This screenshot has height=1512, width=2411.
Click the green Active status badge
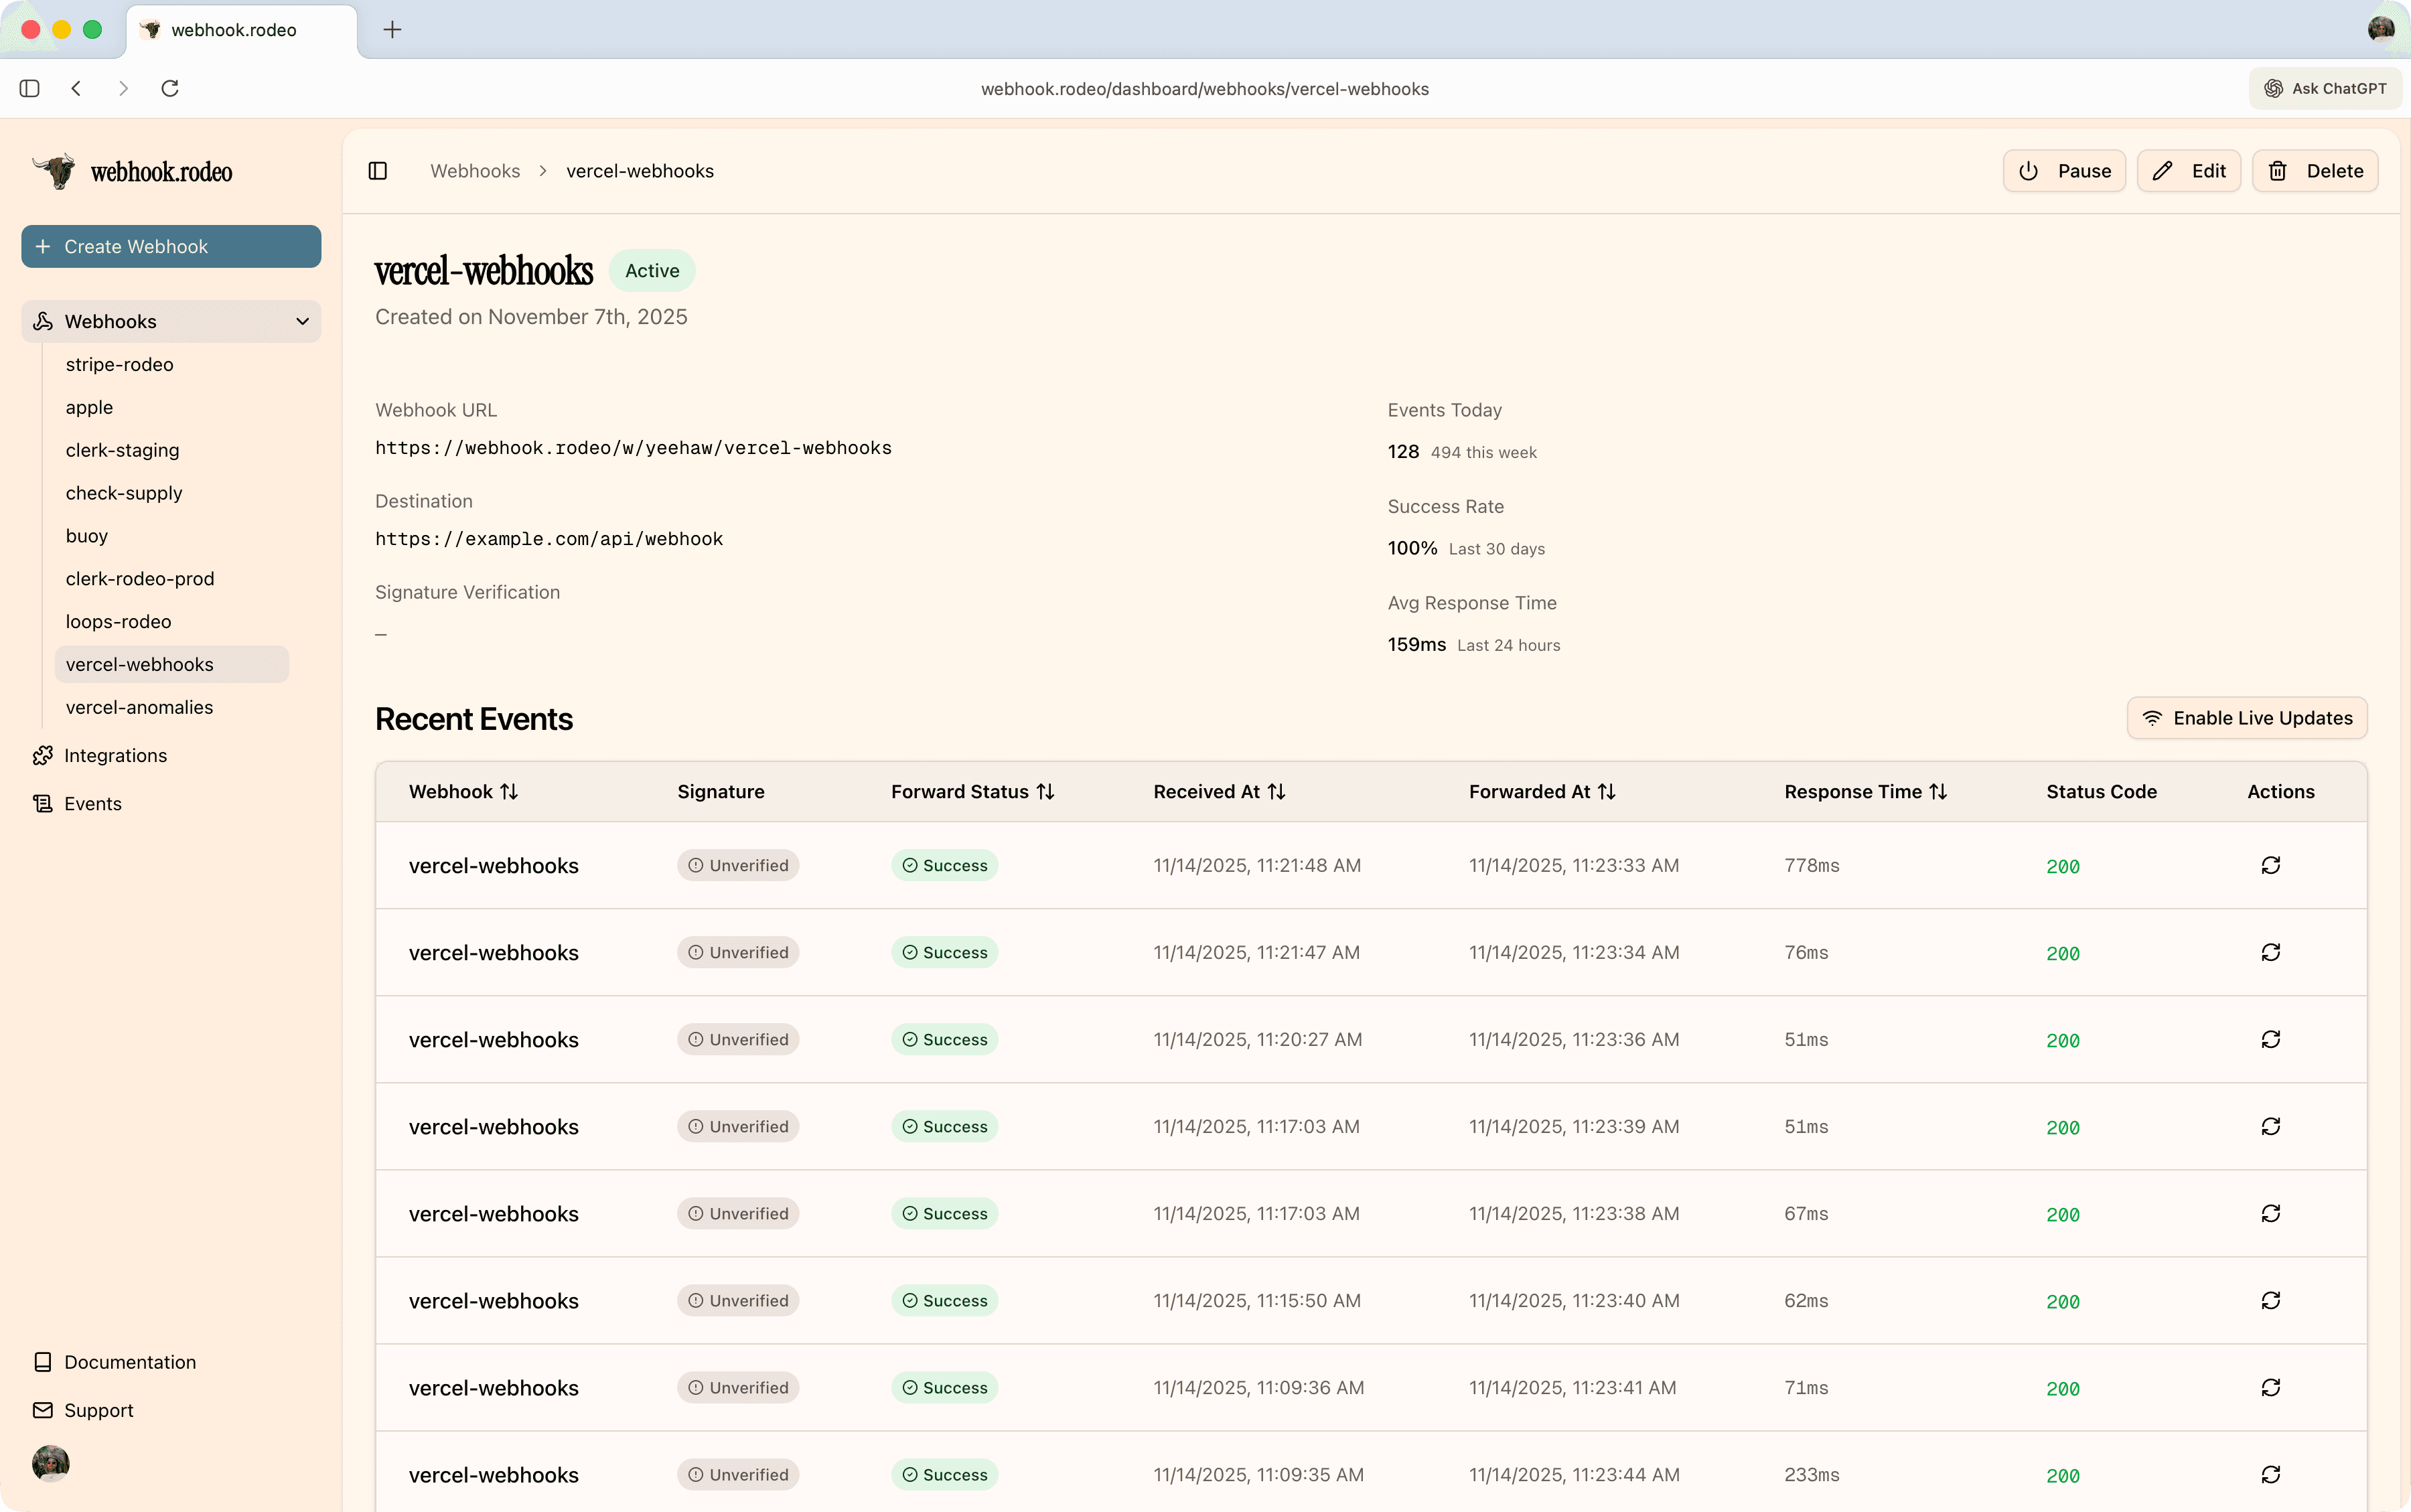tap(651, 270)
